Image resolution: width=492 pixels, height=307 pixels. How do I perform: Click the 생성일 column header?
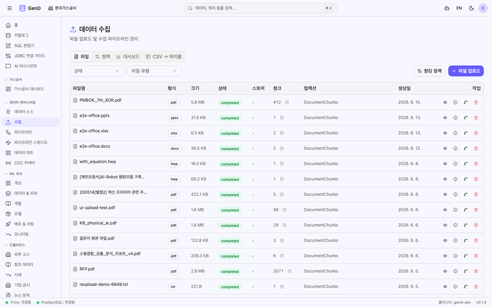click(x=405, y=88)
